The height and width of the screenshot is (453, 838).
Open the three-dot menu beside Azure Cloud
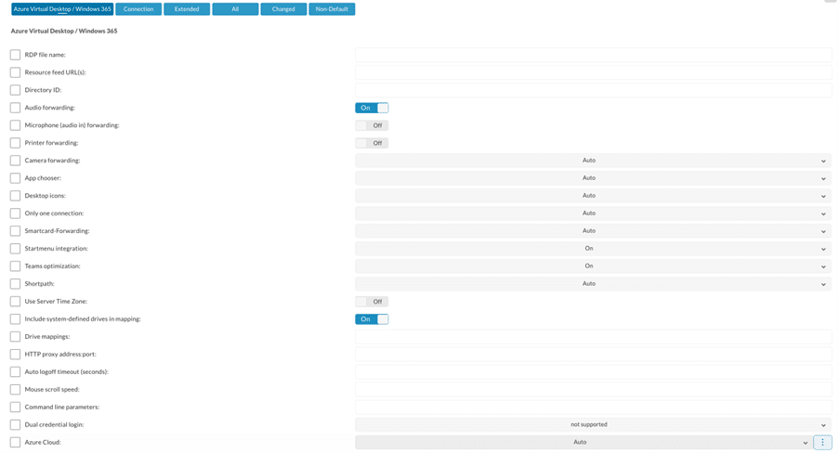[x=822, y=442]
